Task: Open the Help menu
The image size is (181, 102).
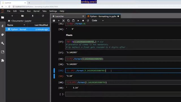Action: [x=62, y=11]
